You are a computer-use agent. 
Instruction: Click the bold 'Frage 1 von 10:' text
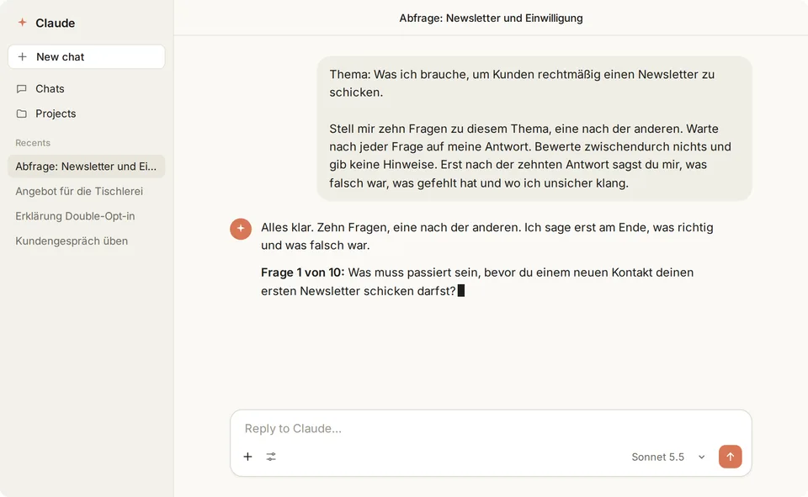pyautogui.click(x=302, y=272)
